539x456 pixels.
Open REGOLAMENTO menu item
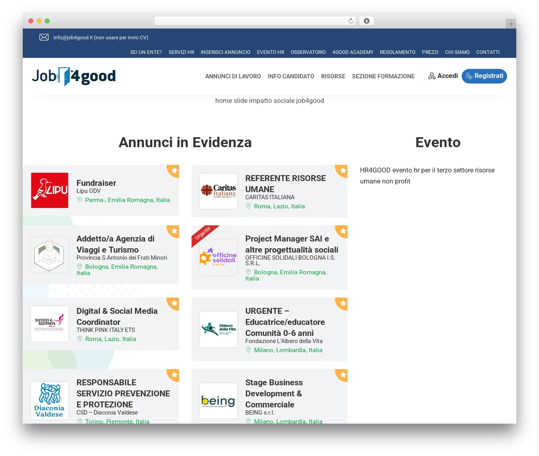(x=398, y=52)
